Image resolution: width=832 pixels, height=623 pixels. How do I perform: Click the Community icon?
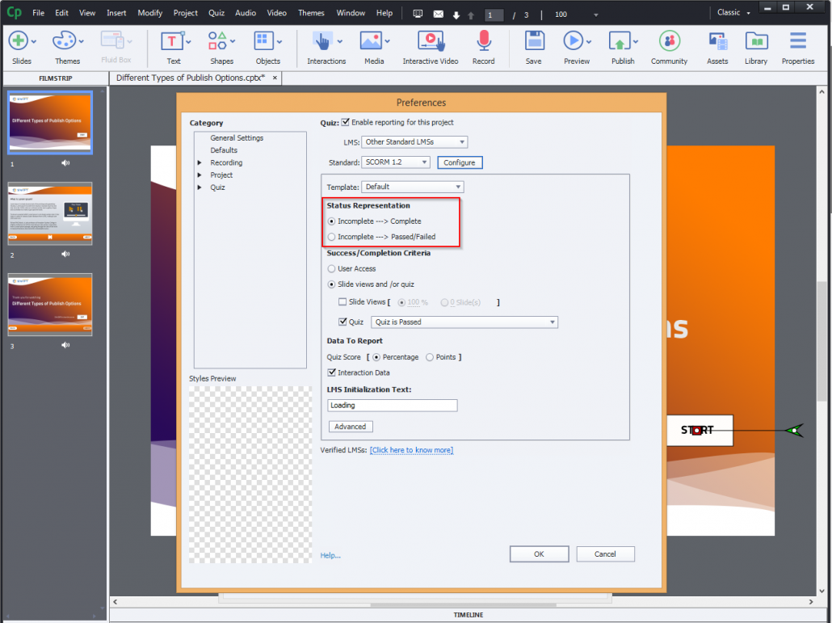pos(669,40)
